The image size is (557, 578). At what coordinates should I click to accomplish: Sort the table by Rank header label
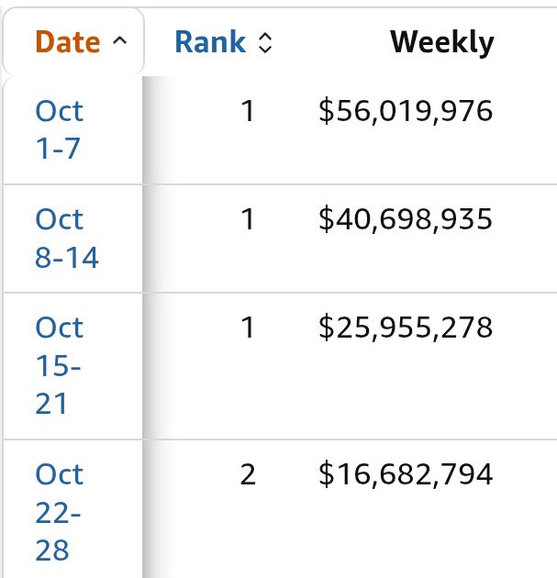point(210,42)
